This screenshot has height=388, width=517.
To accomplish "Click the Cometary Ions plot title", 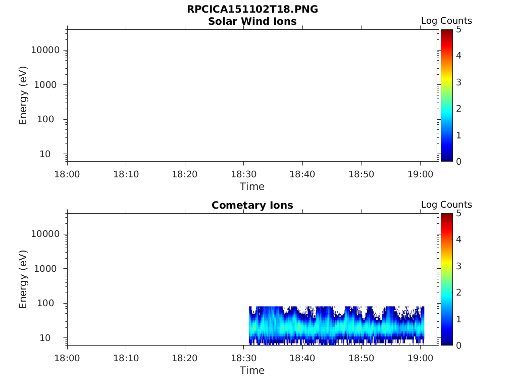I will 252,205.
